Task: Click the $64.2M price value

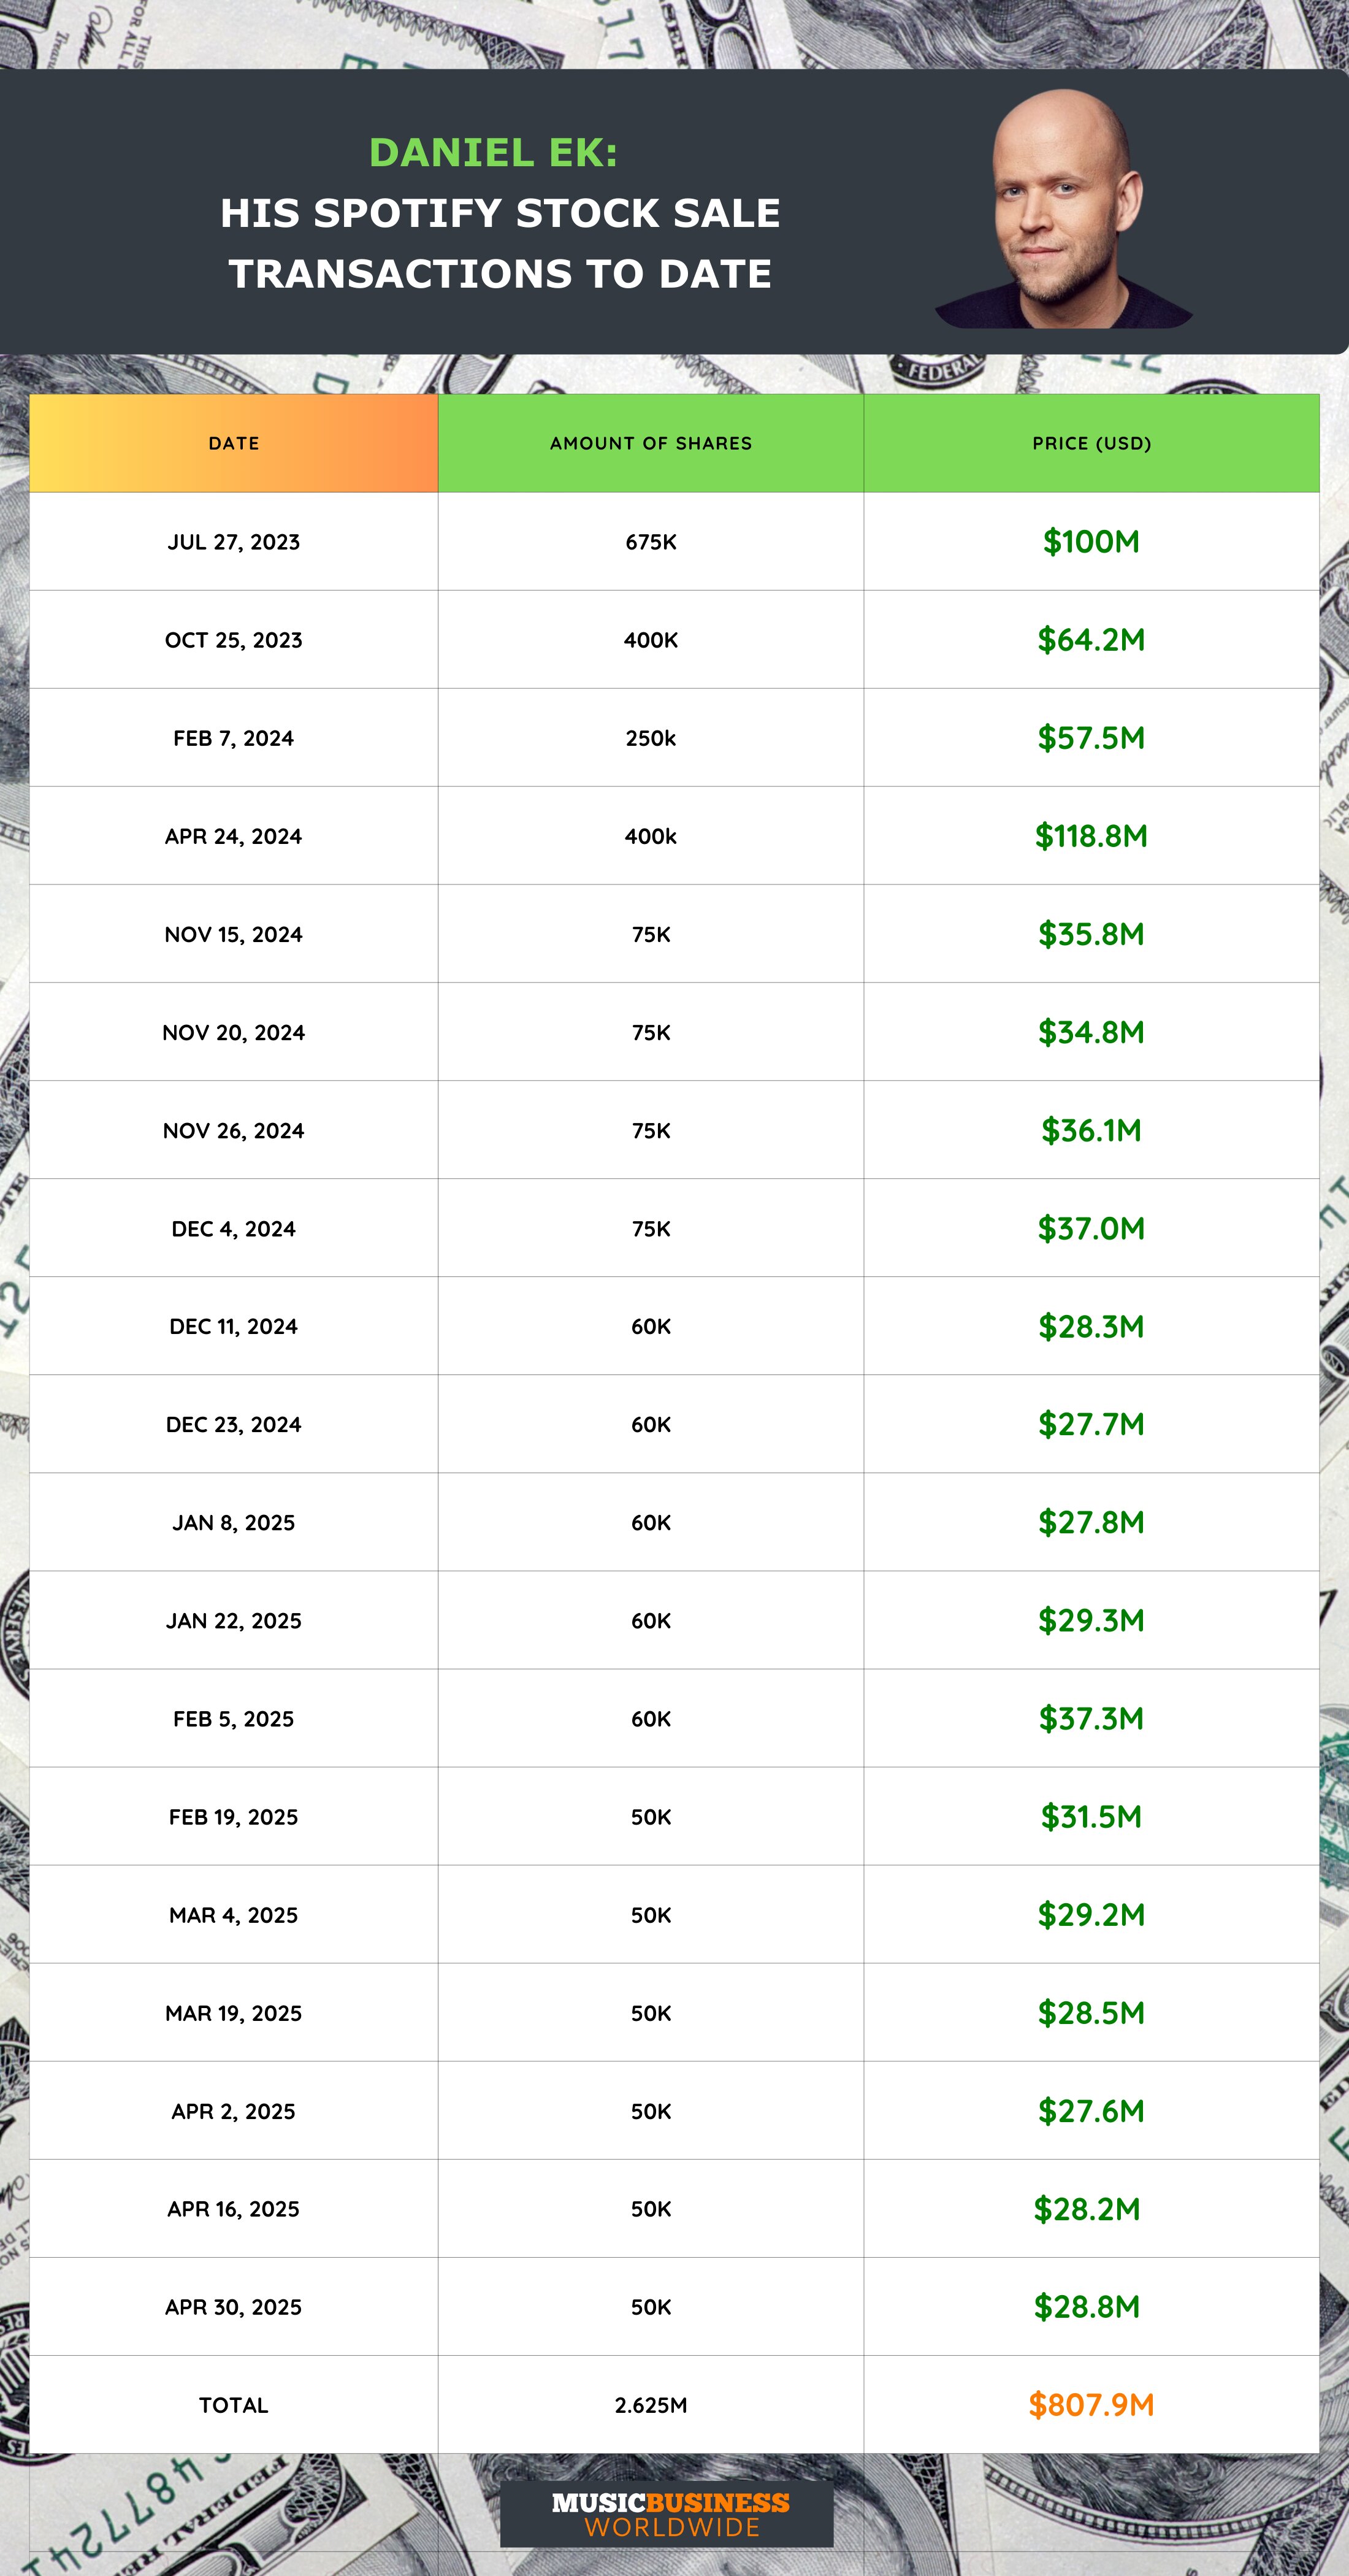Action: pos(1091,640)
